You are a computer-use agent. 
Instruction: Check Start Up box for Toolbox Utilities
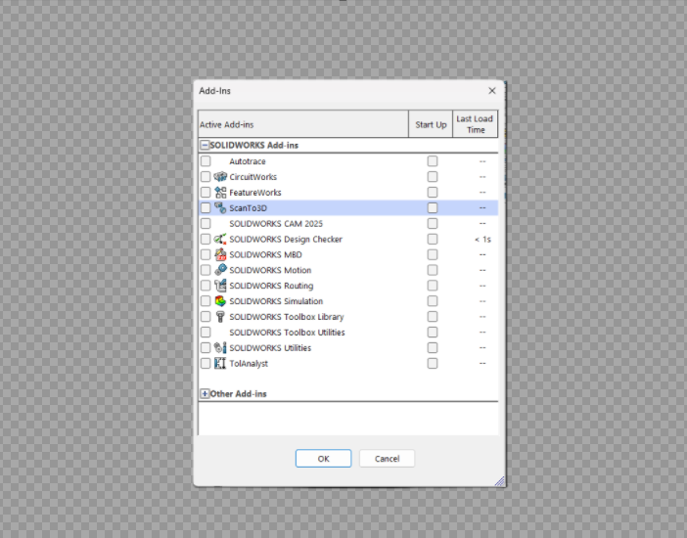(x=433, y=332)
